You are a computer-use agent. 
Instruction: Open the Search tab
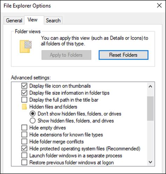tap(53, 21)
